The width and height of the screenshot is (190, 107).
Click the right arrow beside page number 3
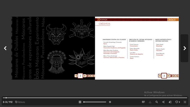coord(168,76)
